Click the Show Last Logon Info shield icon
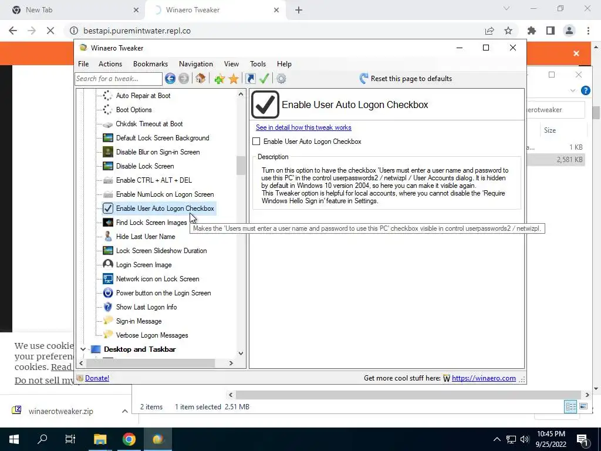Viewport: 601px width, 451px height. pos(108,307)
